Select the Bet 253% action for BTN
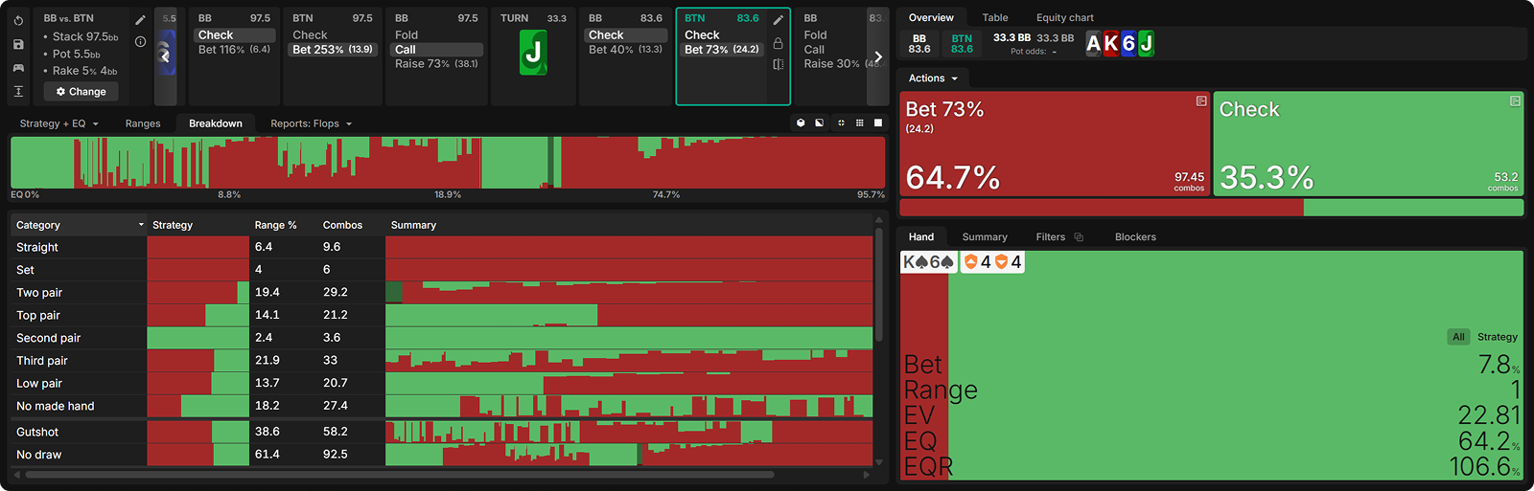This screenshot has width=1534, height=491. 333,50
